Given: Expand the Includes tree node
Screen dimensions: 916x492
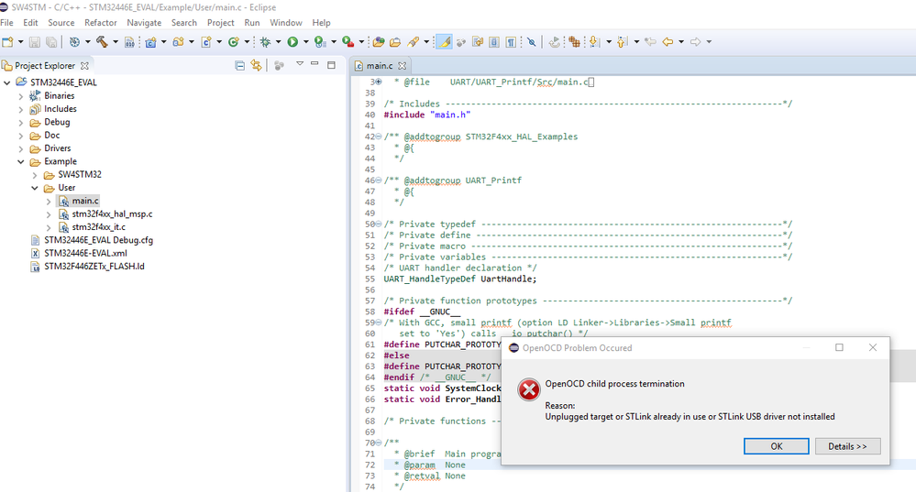Looking at the screenshot, I should [x=21, y=109].
